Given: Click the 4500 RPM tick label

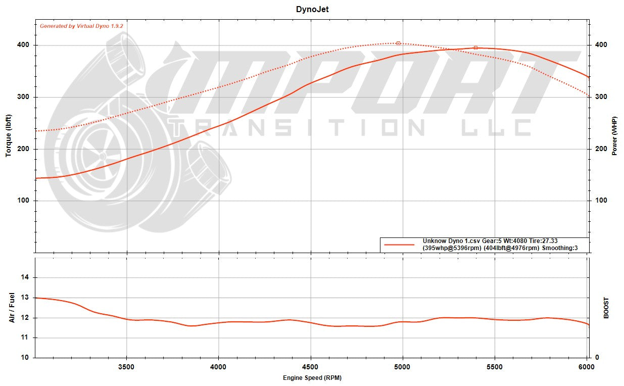Looking at the screenshot, I should tap(310, 366).
